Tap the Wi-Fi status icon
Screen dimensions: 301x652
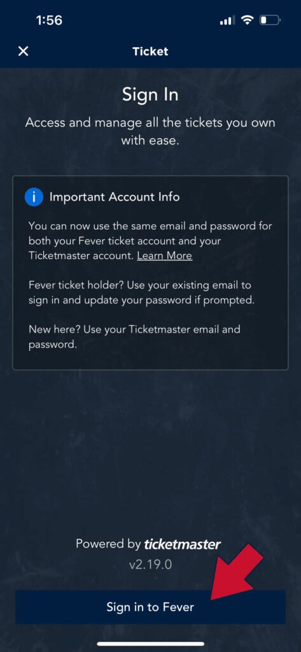(x=248, y=20)
